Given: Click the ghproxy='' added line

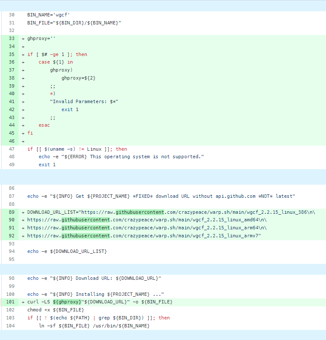Looking at the screenshot, I should [41, 38].
